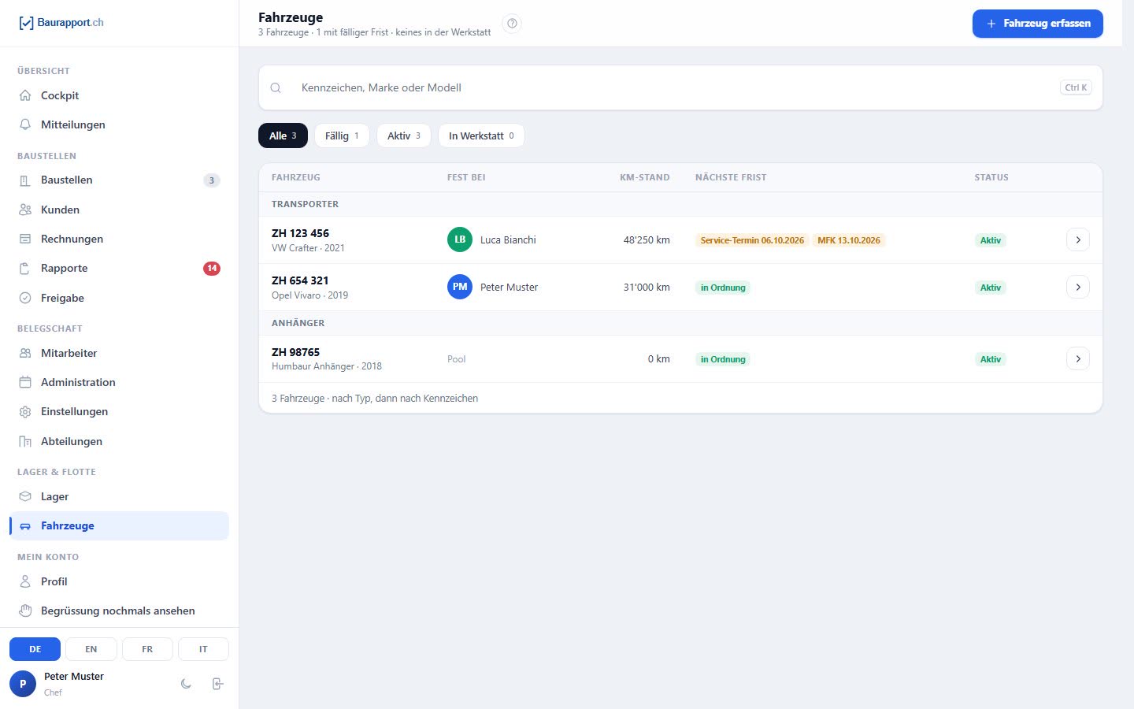Switch language to EN
The height and width of the screenshot is (709, 1134).
click(x=91, y=649)
